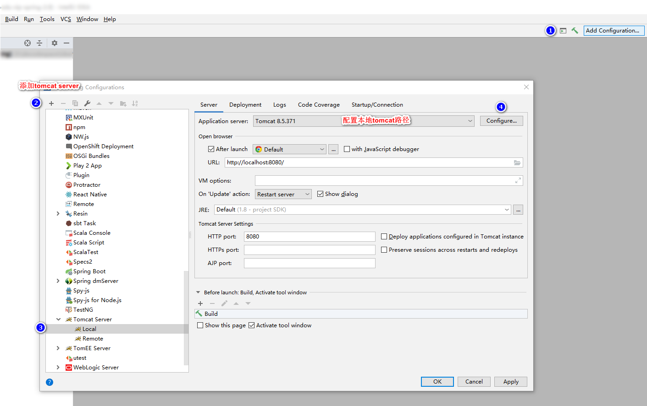Click the down arrow under Before launch
The height and width of the screenshot is (406, 647).
(248, 303)
